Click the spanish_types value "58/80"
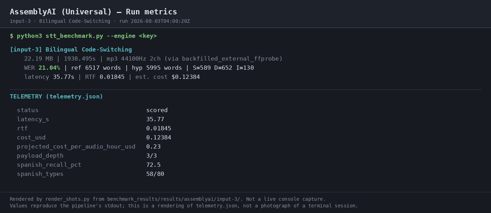The width and height of the screenshot is (491, 213). pos(155,174)
